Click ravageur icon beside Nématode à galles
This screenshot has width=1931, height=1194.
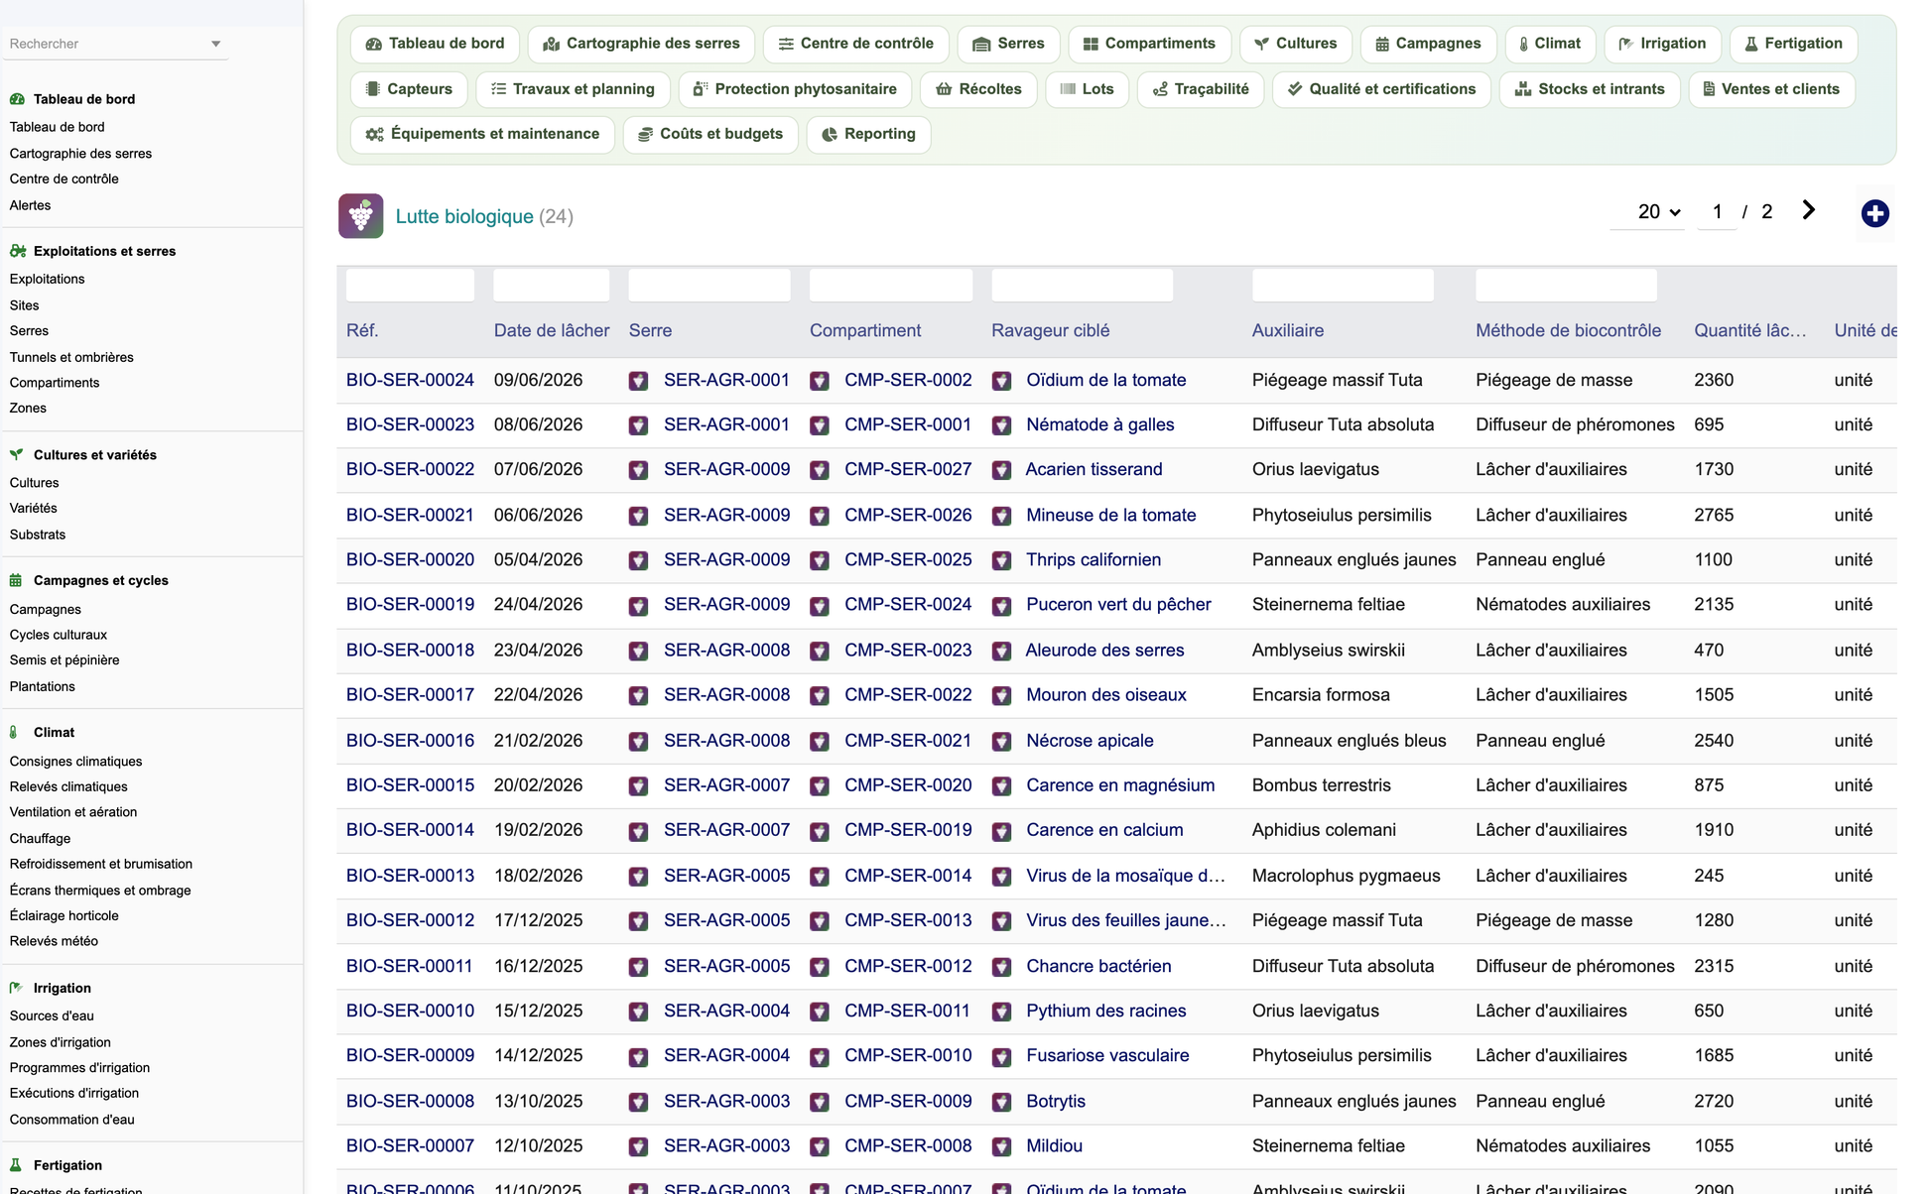click(x=1001, y=425)
